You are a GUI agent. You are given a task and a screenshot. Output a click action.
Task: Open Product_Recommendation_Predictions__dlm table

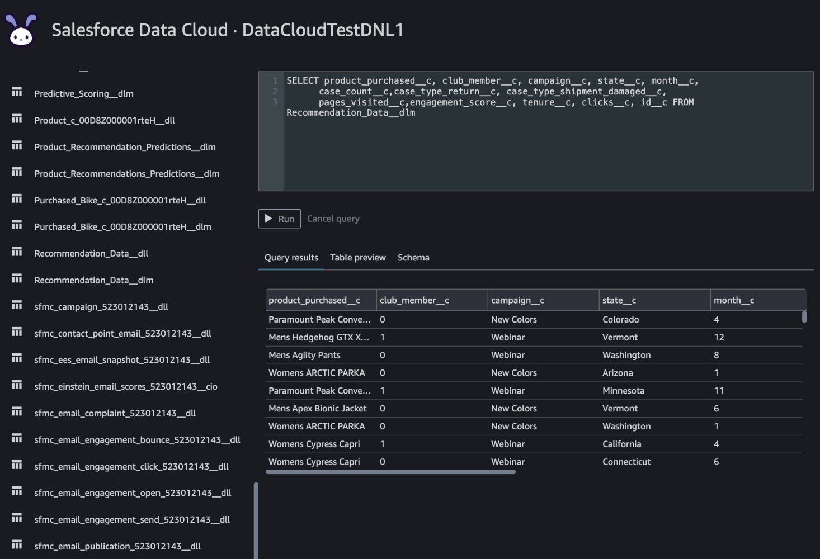pyautogui.click(x=125, y=147)
